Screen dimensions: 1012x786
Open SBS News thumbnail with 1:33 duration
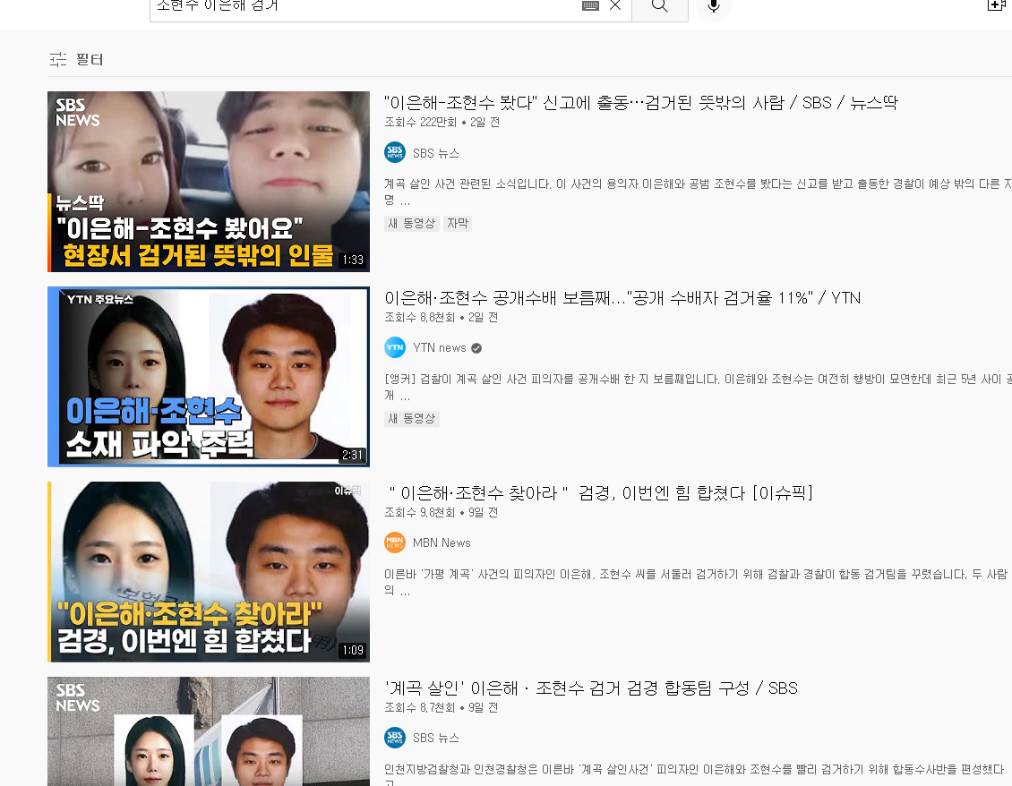(x=209, y=182)
